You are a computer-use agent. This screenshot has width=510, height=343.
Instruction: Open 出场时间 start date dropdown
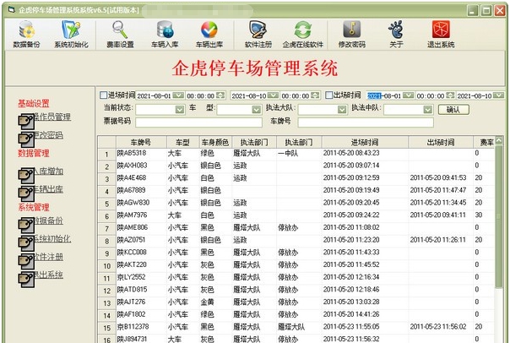pos(408,95)
